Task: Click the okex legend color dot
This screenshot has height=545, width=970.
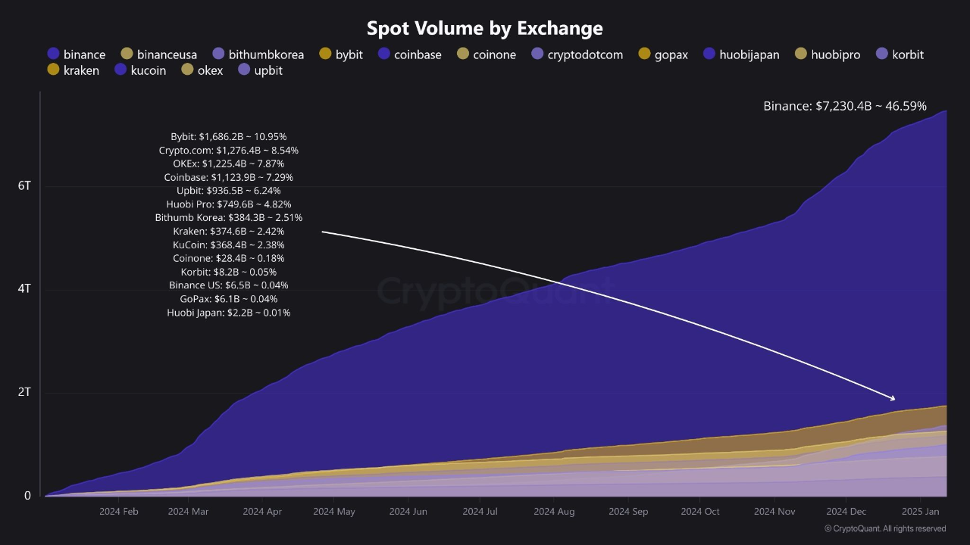Action: 186,70
